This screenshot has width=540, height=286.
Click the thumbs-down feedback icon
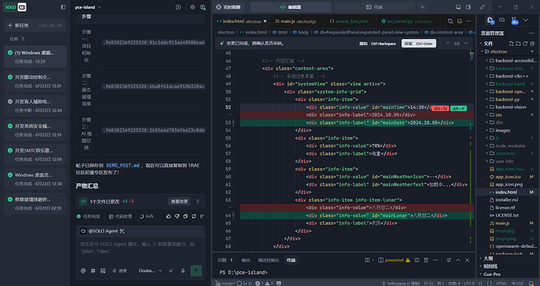pyautogui.click(x=177, y=216)
